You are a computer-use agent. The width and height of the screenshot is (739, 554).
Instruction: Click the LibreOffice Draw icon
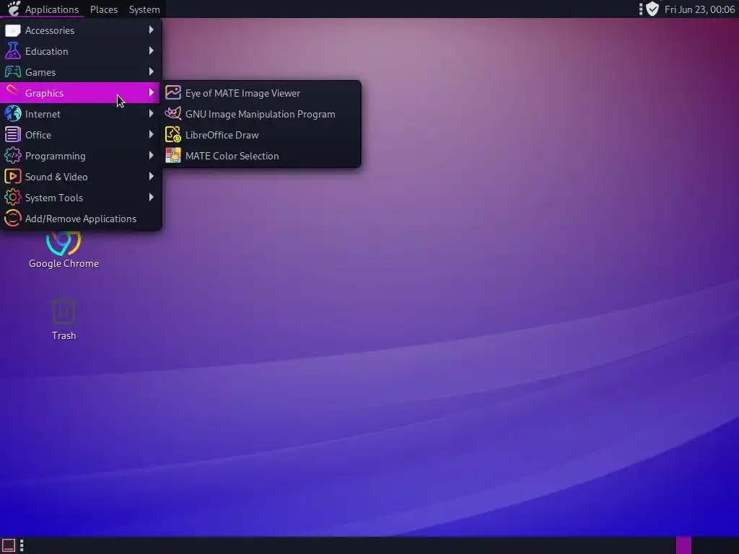[x=173, y=135]
